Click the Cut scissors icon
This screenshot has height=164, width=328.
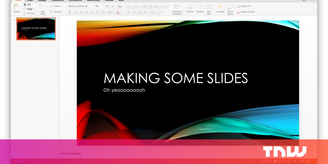[x=25, y=5]
